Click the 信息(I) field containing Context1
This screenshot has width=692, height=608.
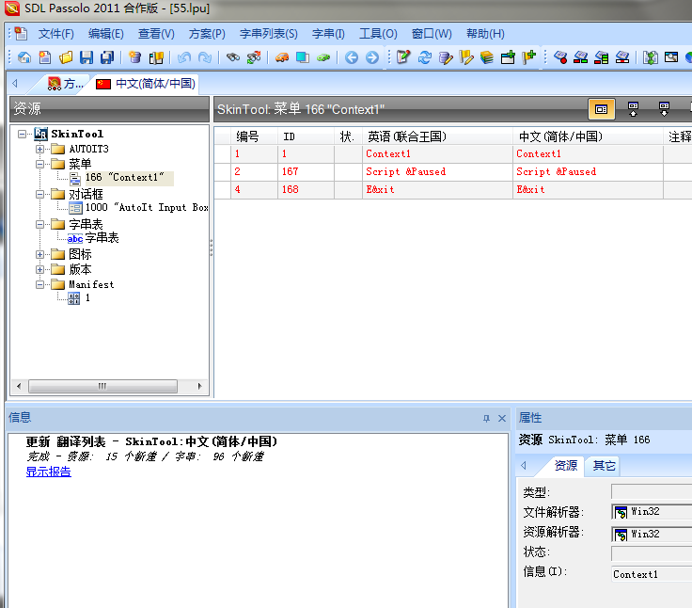tap(652, 574)
